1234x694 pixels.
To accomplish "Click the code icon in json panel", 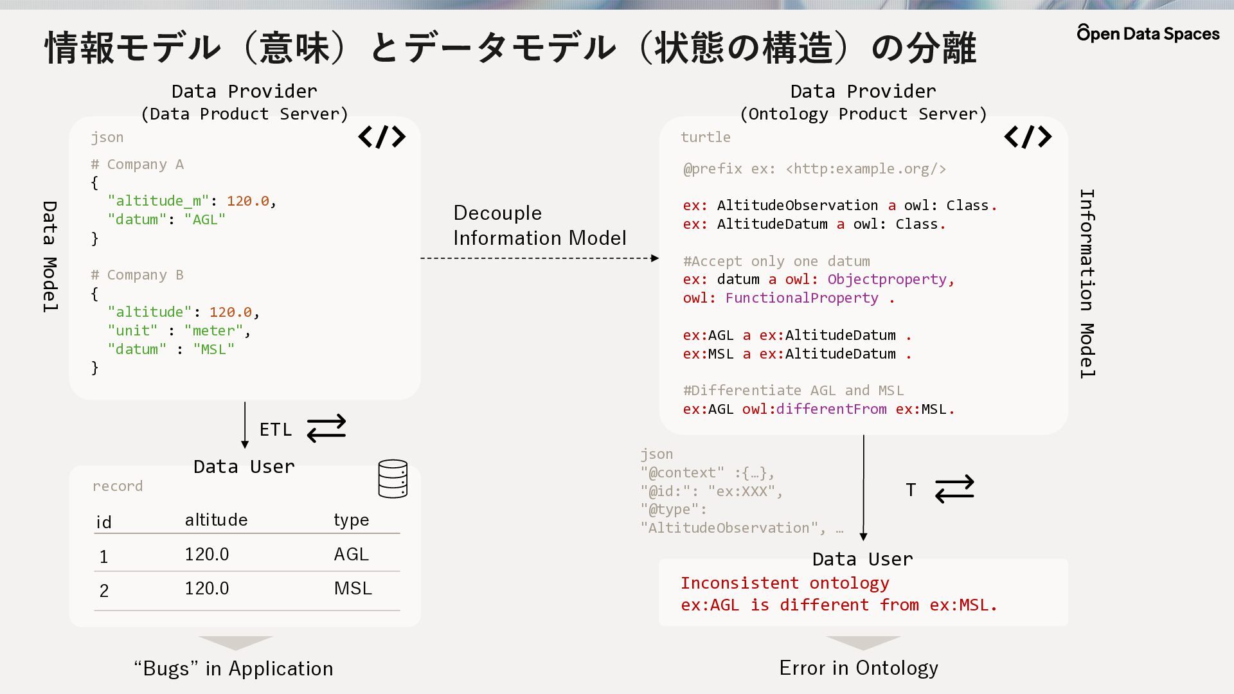I will (x=382, y=136).
